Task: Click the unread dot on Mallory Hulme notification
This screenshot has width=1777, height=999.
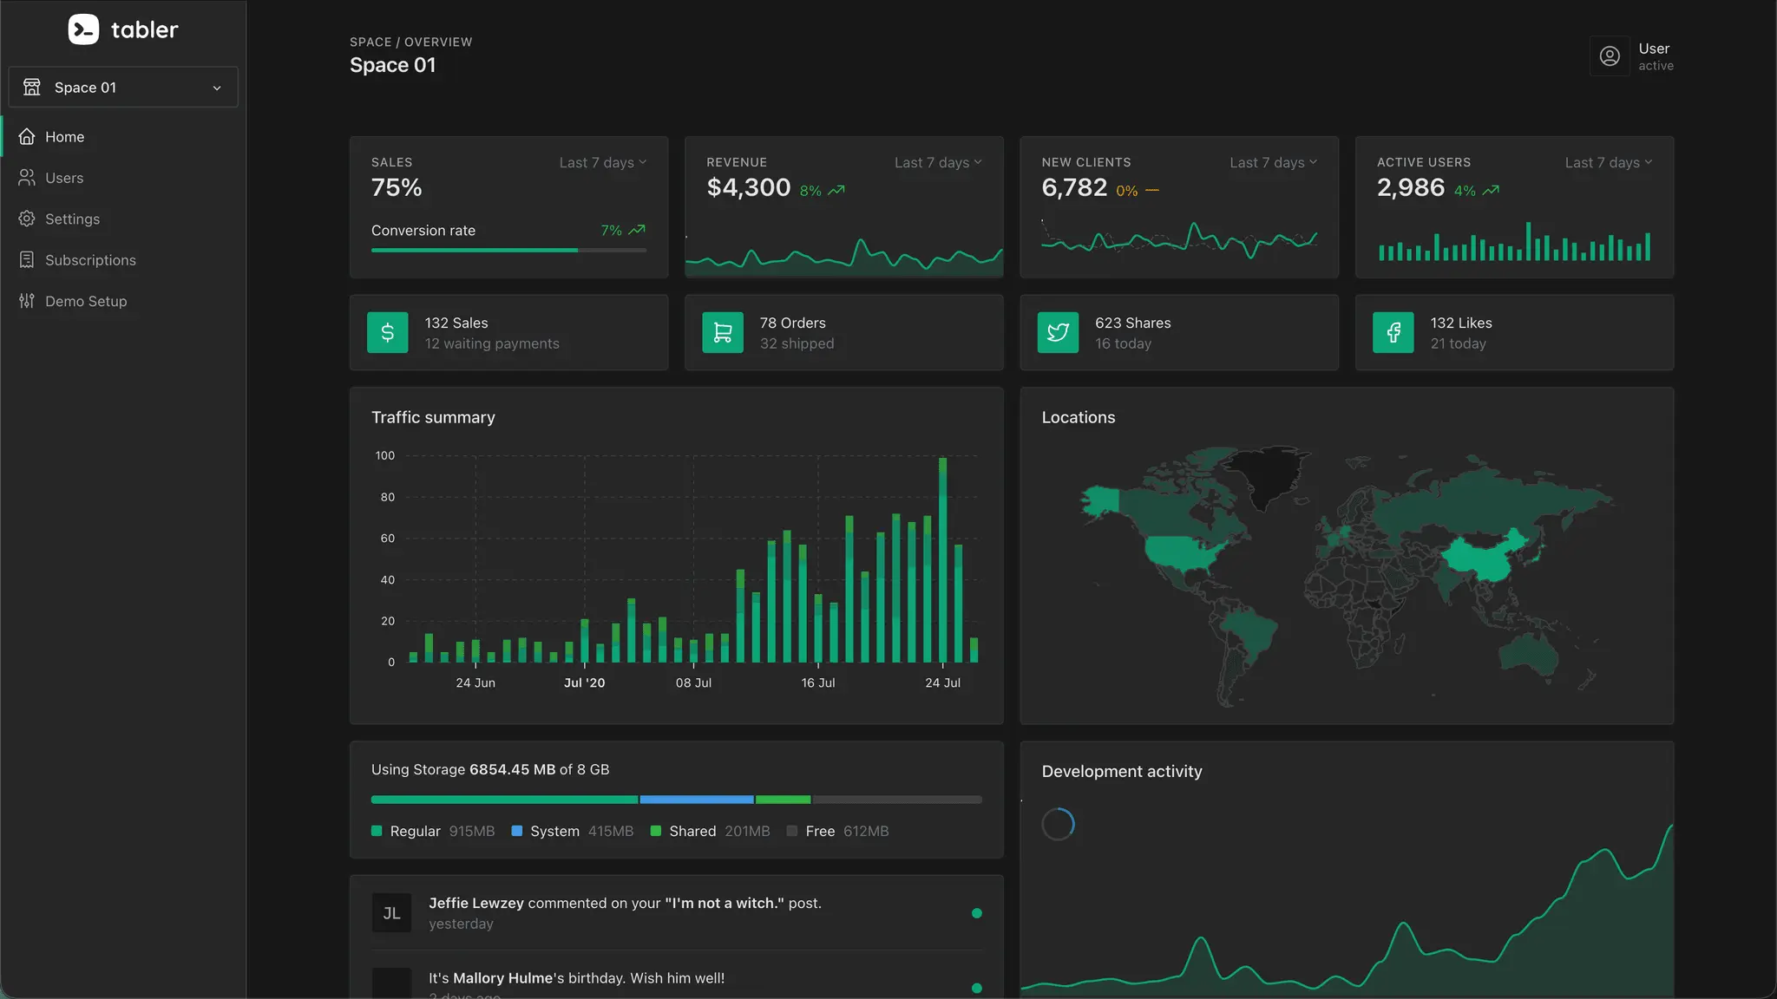Action: pyautogui.click(x=977, y=988)
